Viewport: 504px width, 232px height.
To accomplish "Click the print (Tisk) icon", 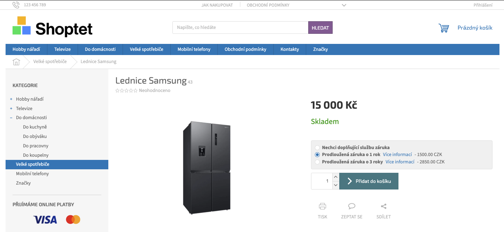I will pos(323,206).
